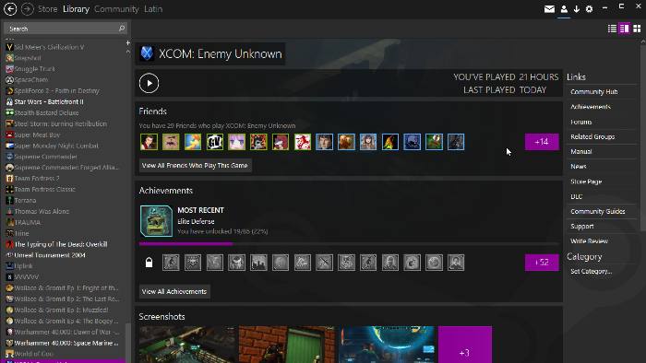This screenshot has height=363, width=646.
Task: Open the Support link
Action: [x=581, y=226]
